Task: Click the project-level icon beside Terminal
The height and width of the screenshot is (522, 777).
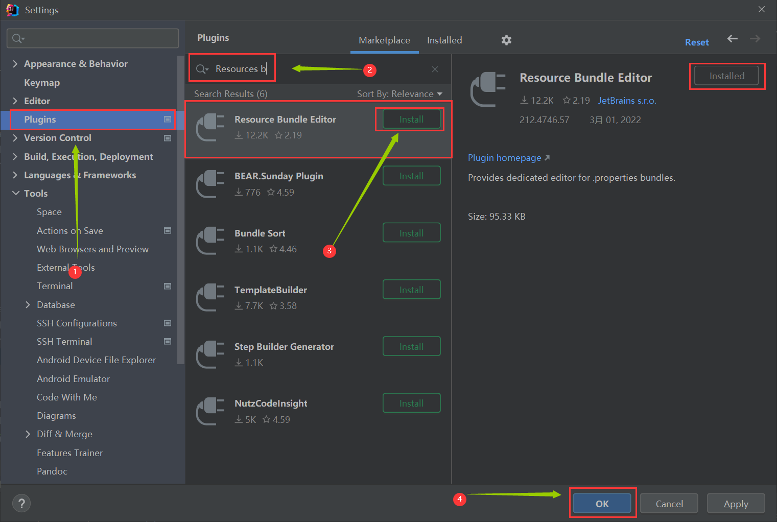Action: (167, 286)
